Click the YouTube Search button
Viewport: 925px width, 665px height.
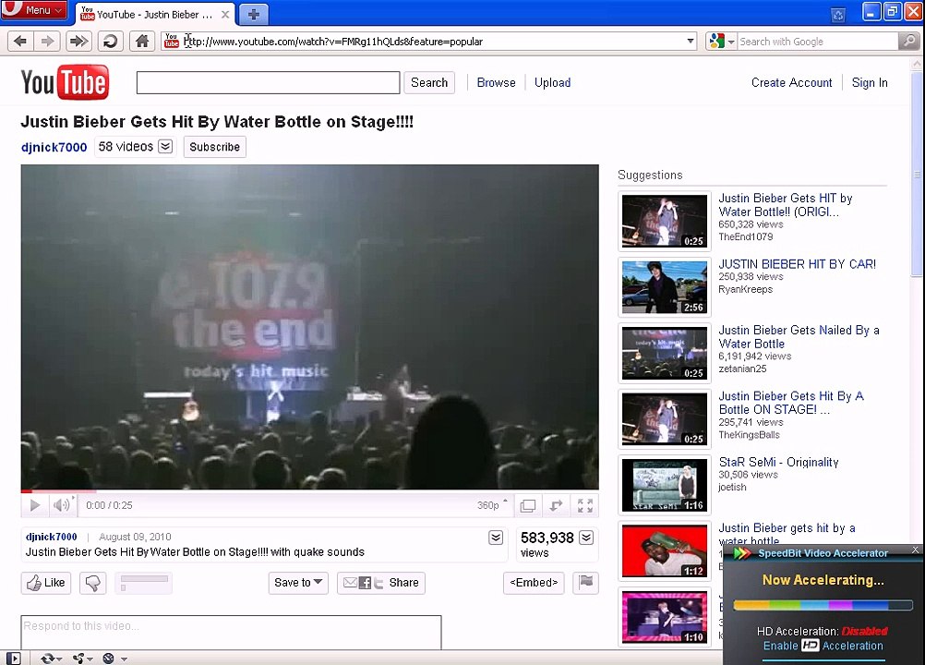(x=429, y=82)
